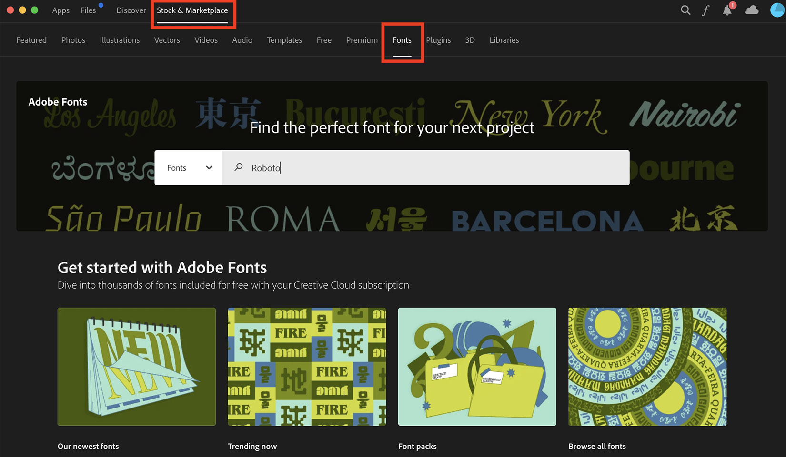Image resolution: width=786 pixels, height=457 pixels.
Task: Open the user profile avatar
Action: click(x=777, y=10)
